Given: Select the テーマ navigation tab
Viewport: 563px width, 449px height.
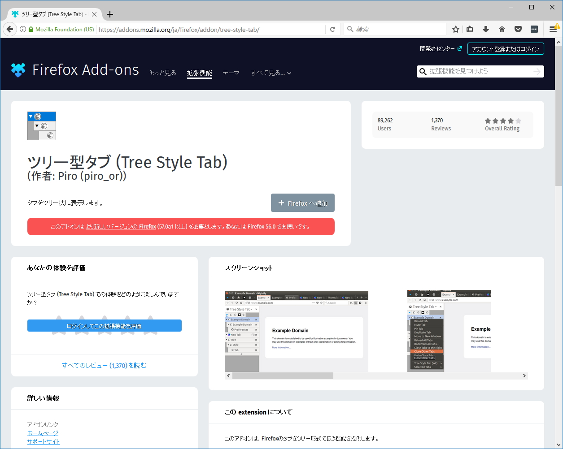Looking at the screenshot, I should 231,73.
